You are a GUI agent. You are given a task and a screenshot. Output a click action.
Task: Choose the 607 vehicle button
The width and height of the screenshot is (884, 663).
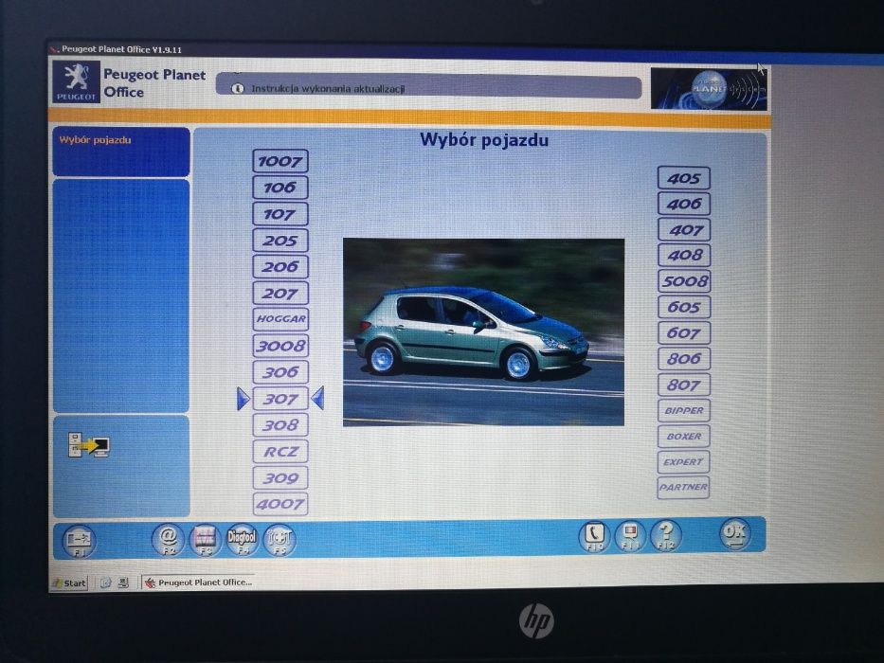coord(684,333)
